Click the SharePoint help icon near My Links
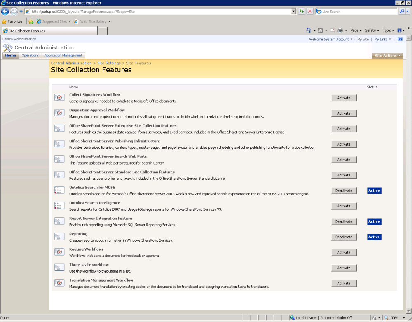Screen dimensions: 412x322 400,39
